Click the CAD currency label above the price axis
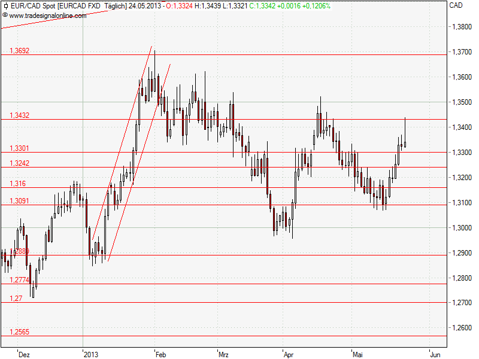Image resolution: width=479 pixels, height=359 pixels. coord(456,6)
